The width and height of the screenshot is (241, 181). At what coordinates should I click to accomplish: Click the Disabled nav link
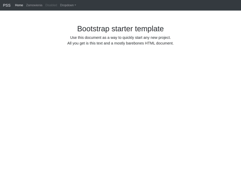[x=51, y=5]
